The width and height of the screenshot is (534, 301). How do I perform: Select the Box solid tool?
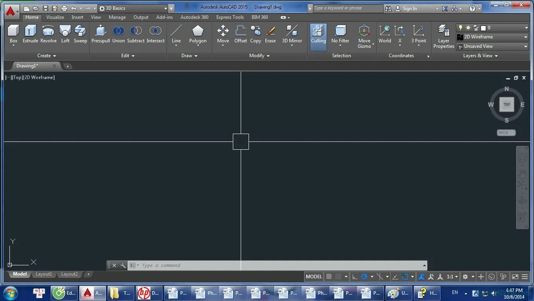tap(13, 34)
